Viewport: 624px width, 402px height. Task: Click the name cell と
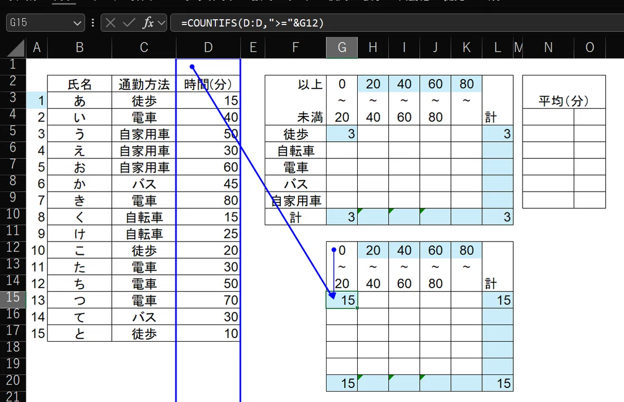tap(80, 334)
